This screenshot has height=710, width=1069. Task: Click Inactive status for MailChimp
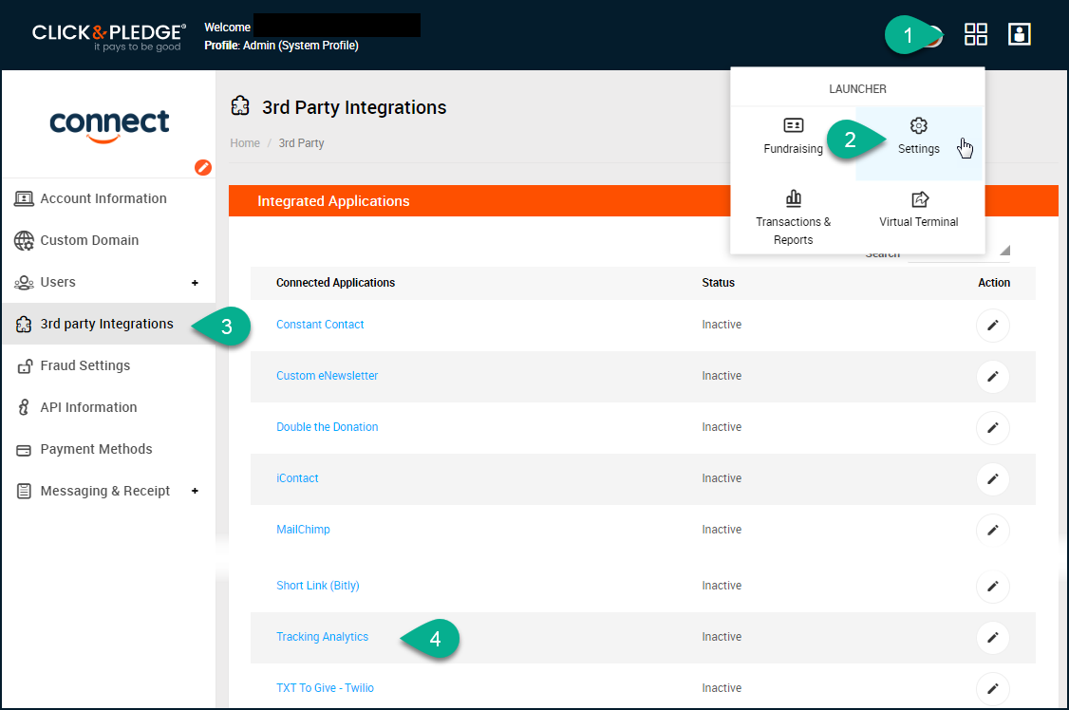(722, 529)
